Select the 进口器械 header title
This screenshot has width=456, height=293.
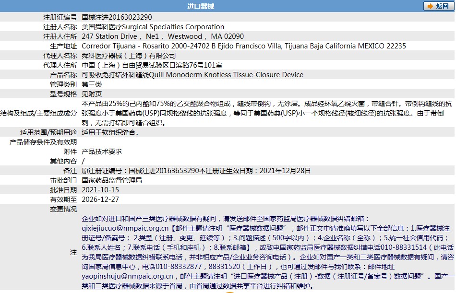pos(200,6)
